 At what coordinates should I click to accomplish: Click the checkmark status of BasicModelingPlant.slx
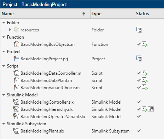click(139, 131)
